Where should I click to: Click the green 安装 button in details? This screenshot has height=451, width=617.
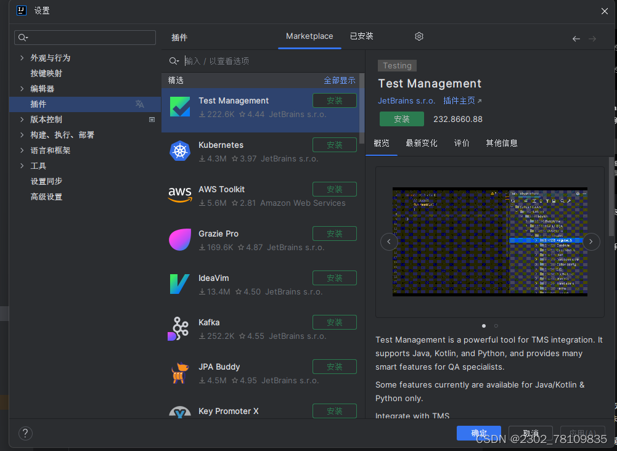(x=402, y=119)
